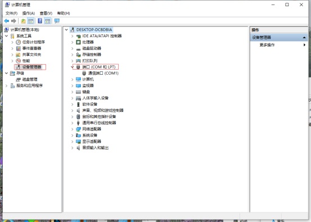Viewport: 311px width, 222px height.
Task: Click the 键盘 keyboard icon
Action: [x=78, y=92]
